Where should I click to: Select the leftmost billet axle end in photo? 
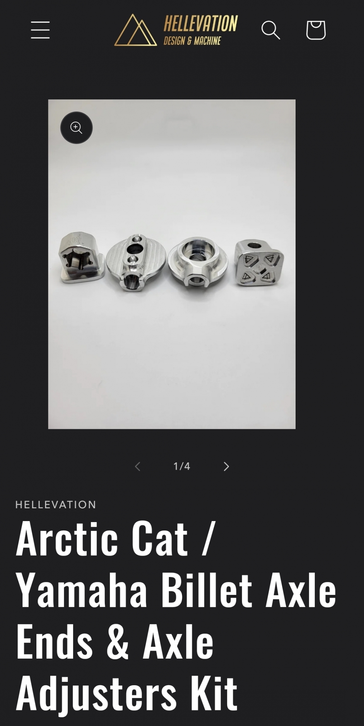(82, 258)
